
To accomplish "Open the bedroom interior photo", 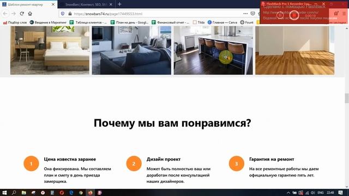I will tap(50, 50).
